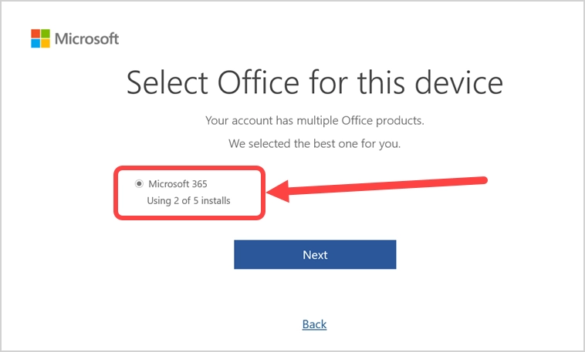Screen dimensions: 585x352
Task: Click the Microsoft wordmark text
Action: [x=87, y=39]
